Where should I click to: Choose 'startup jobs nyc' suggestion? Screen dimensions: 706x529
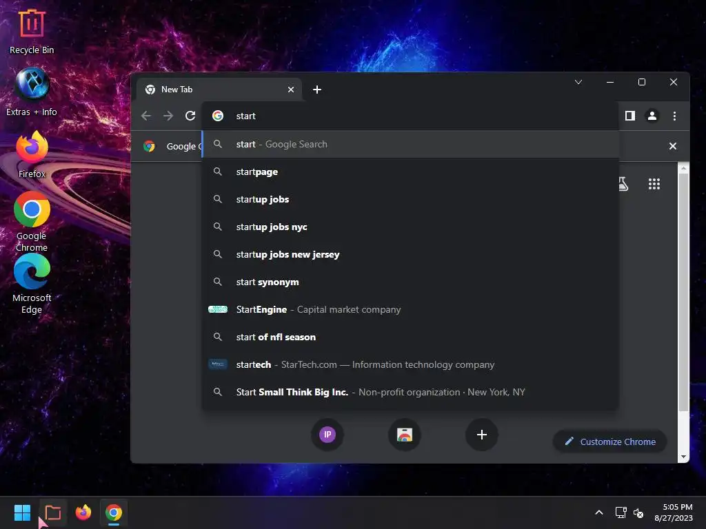coord(411,227)
